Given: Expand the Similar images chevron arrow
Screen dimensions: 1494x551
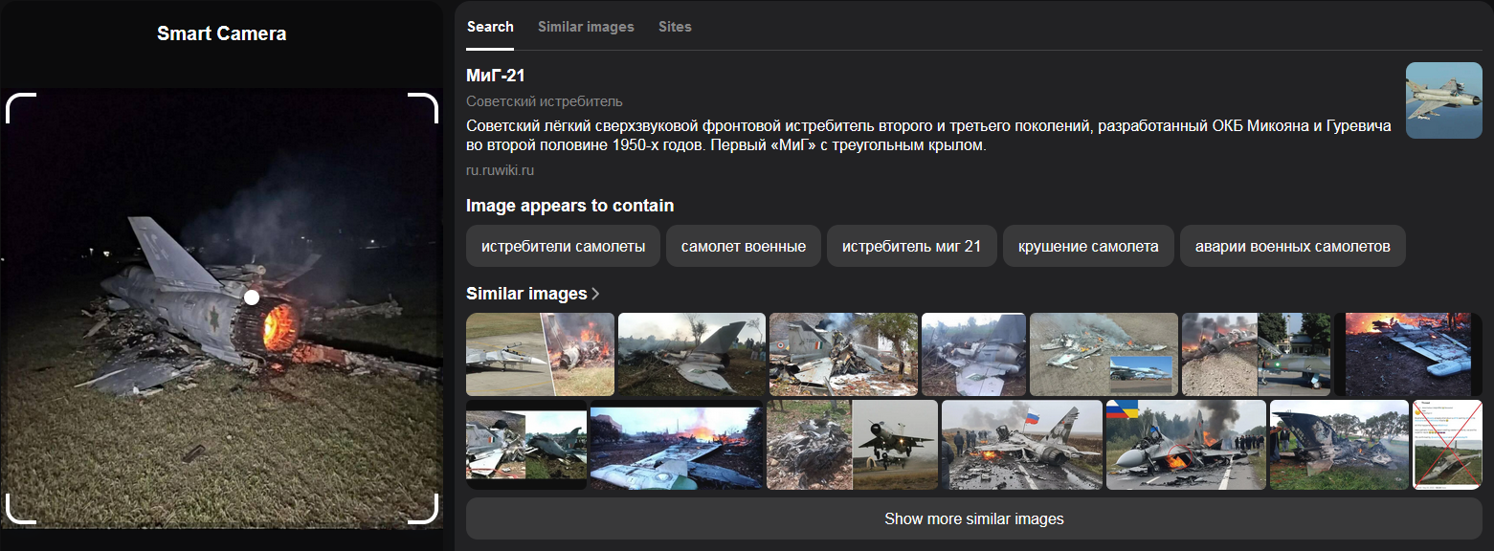Looking at the screenshot, I should click(x=595, y=294).
